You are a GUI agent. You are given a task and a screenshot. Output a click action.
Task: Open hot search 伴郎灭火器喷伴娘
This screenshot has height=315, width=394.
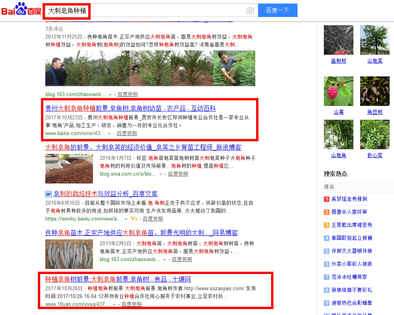coord(352,251)
